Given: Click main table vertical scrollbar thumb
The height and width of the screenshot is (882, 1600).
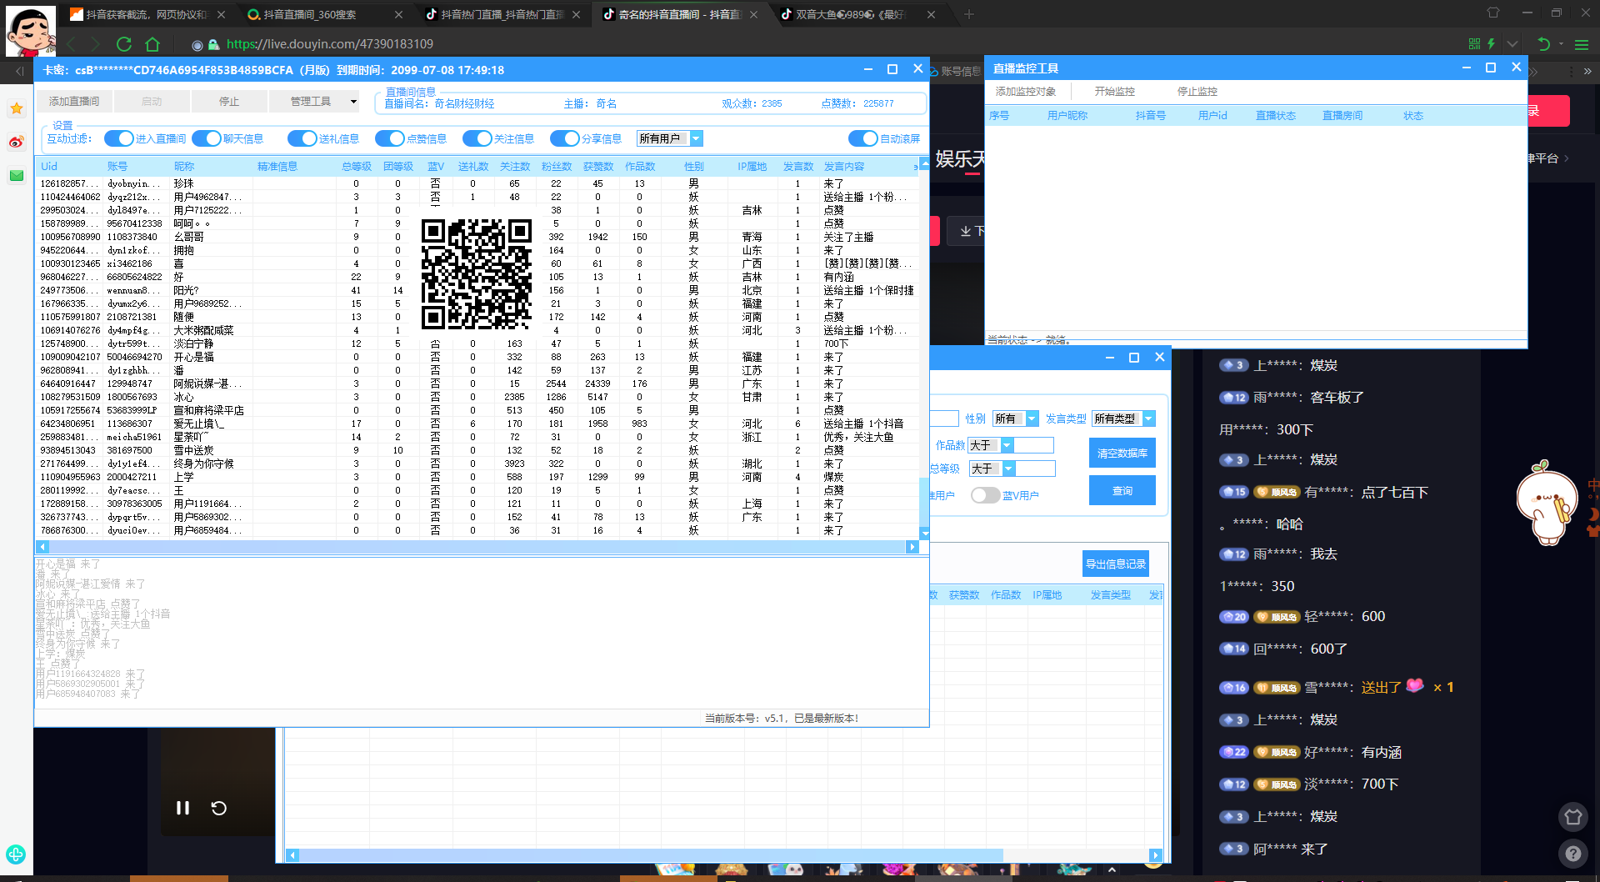Looking at the screenshot, I should 923,502.
